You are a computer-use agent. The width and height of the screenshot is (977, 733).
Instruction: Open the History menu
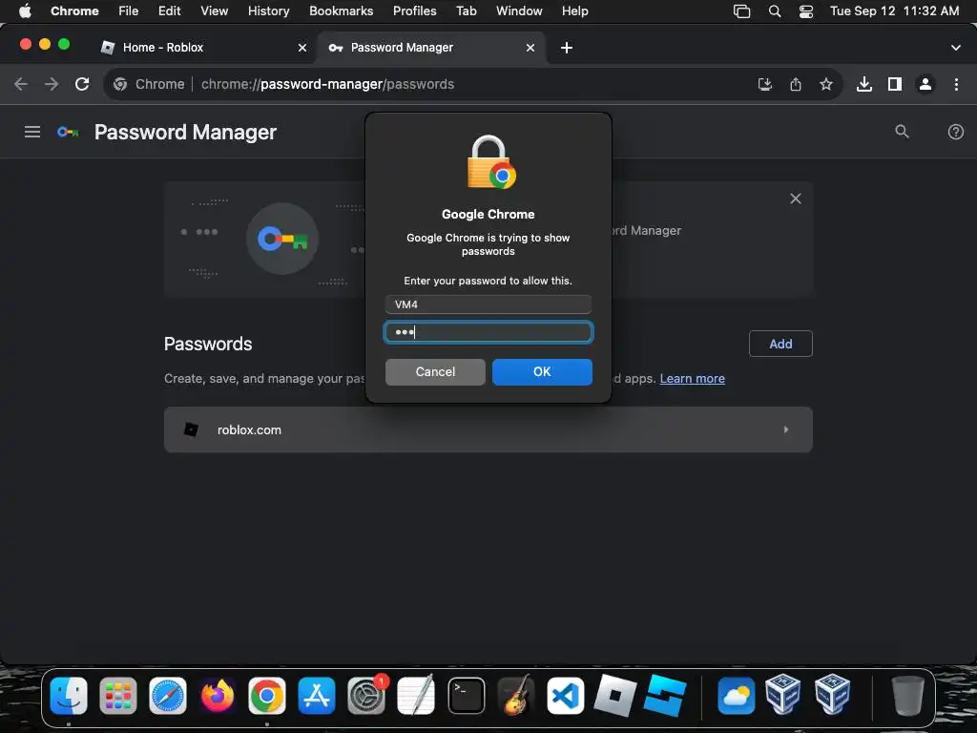[x=268, y=10]
